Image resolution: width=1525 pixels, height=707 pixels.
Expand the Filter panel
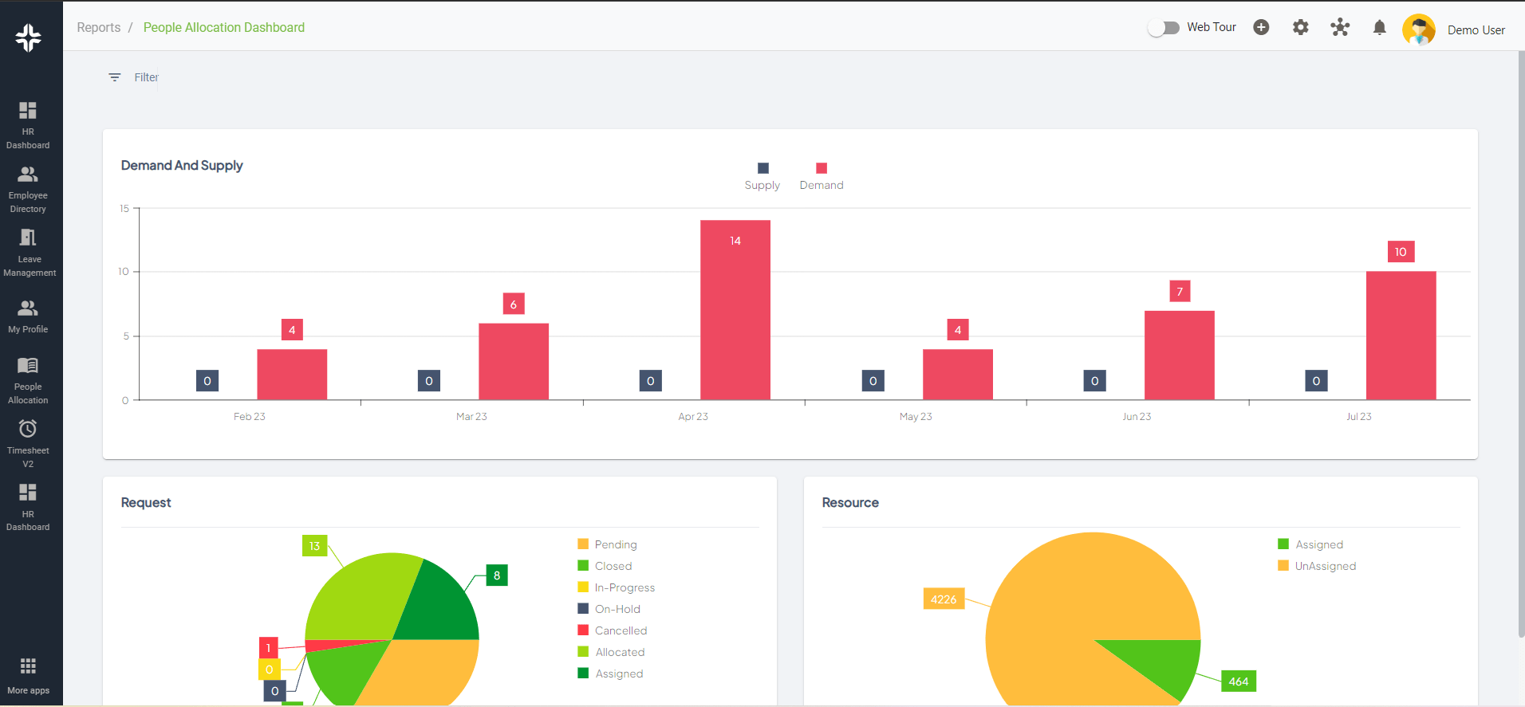[134, 77]
